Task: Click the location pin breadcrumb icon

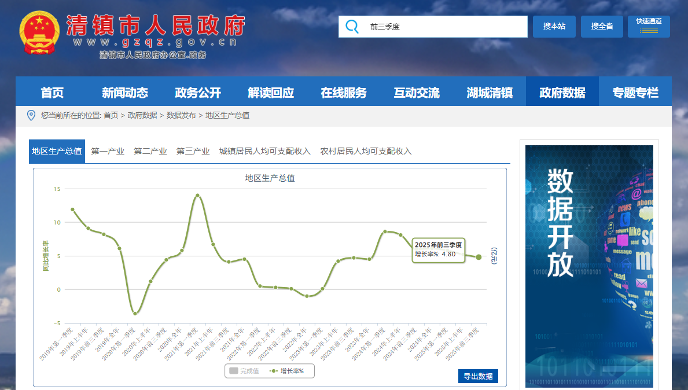Action: point(31,116)
